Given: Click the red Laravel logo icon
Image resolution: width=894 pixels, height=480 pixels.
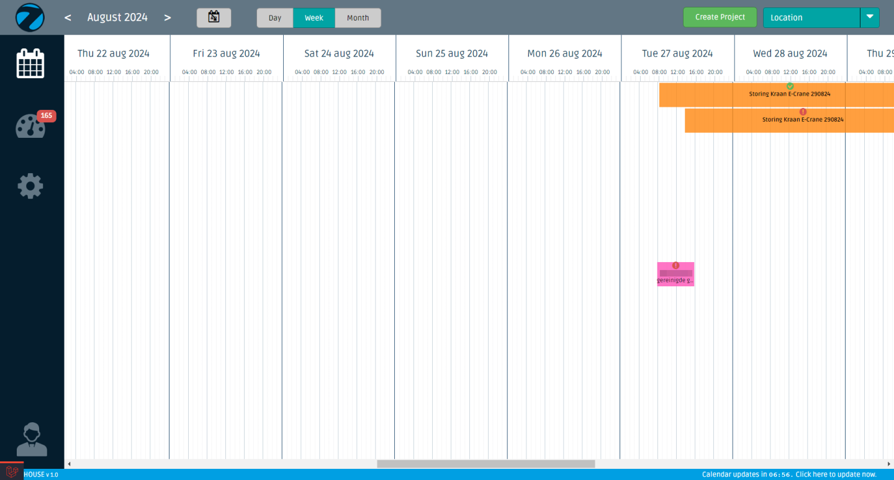Looking at the screenshot, I should click(x=11, y=472).
